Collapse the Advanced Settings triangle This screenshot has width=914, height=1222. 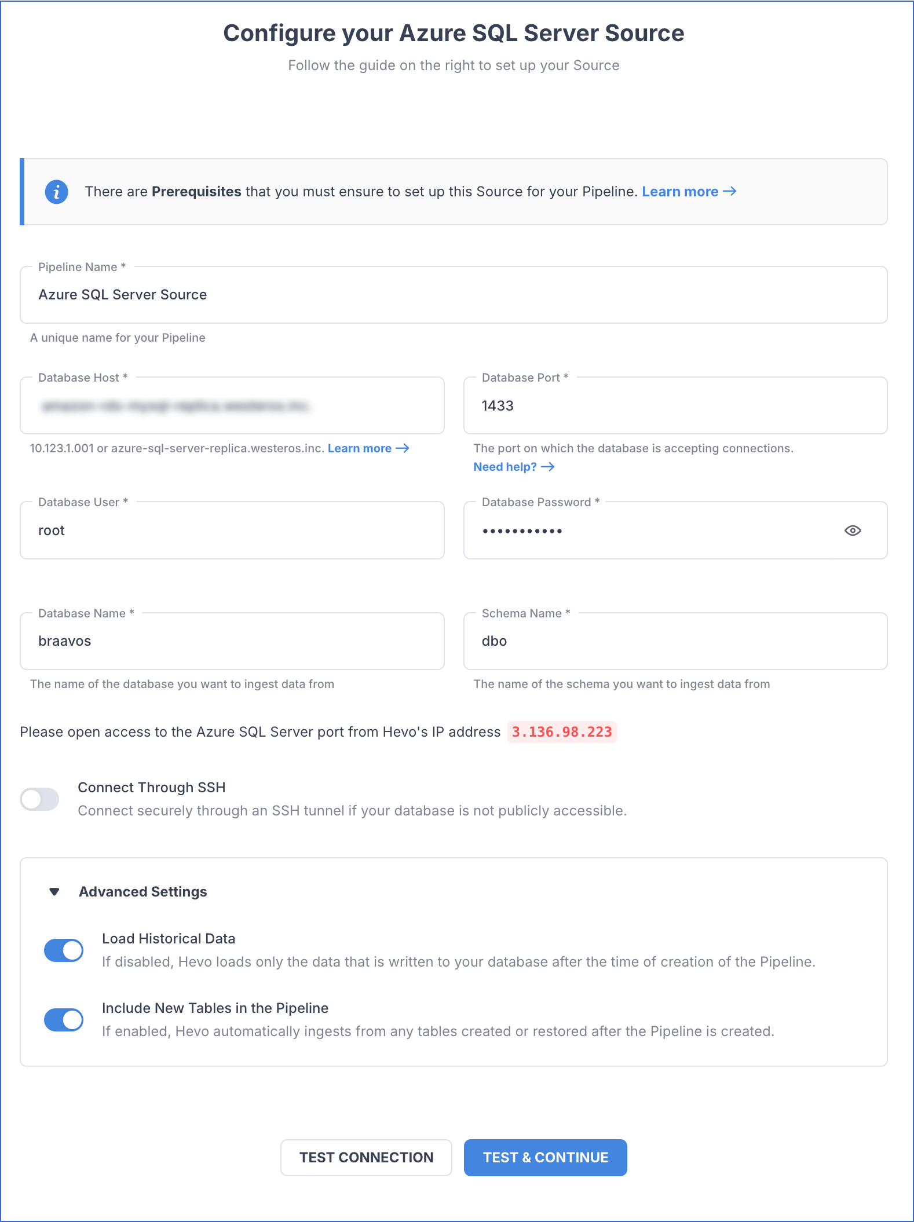(54, 892)
